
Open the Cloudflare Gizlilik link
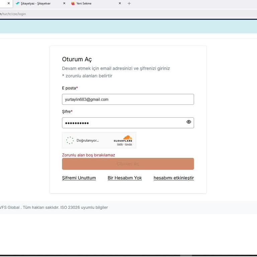point(120,144)
